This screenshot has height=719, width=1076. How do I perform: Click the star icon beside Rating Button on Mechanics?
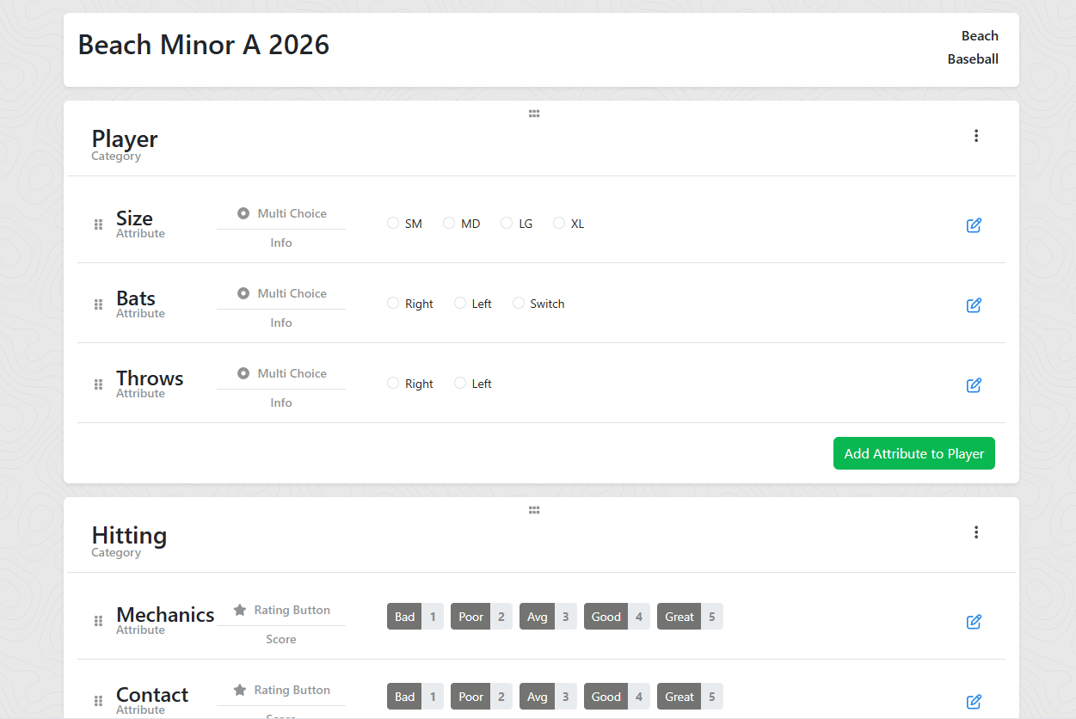239,609
